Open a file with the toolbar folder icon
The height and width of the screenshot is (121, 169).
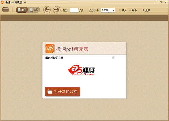(6, 9)
